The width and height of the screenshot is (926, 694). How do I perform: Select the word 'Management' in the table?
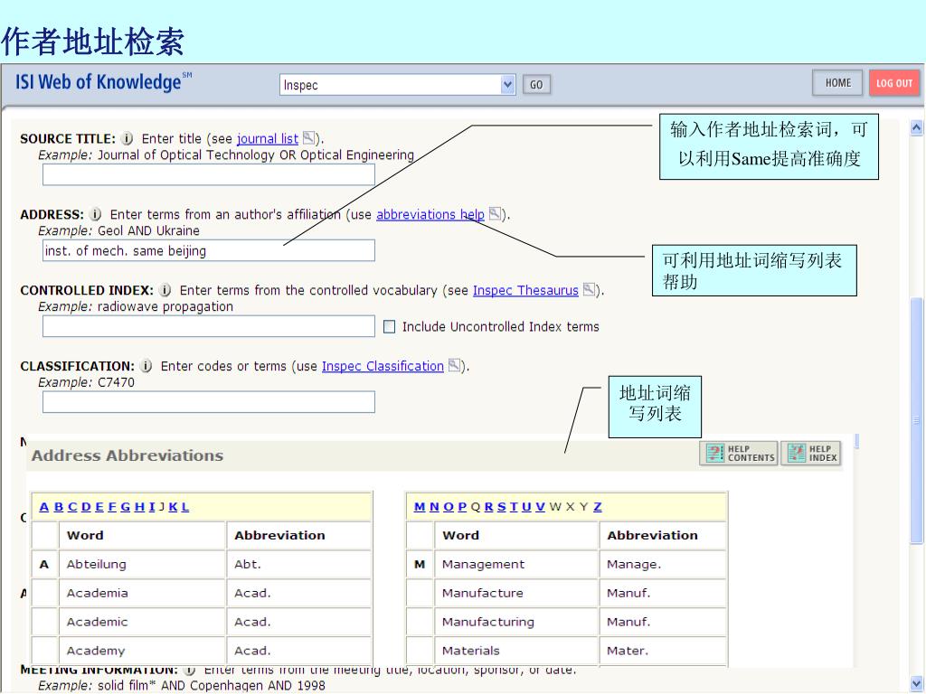[x=483, y=565]
